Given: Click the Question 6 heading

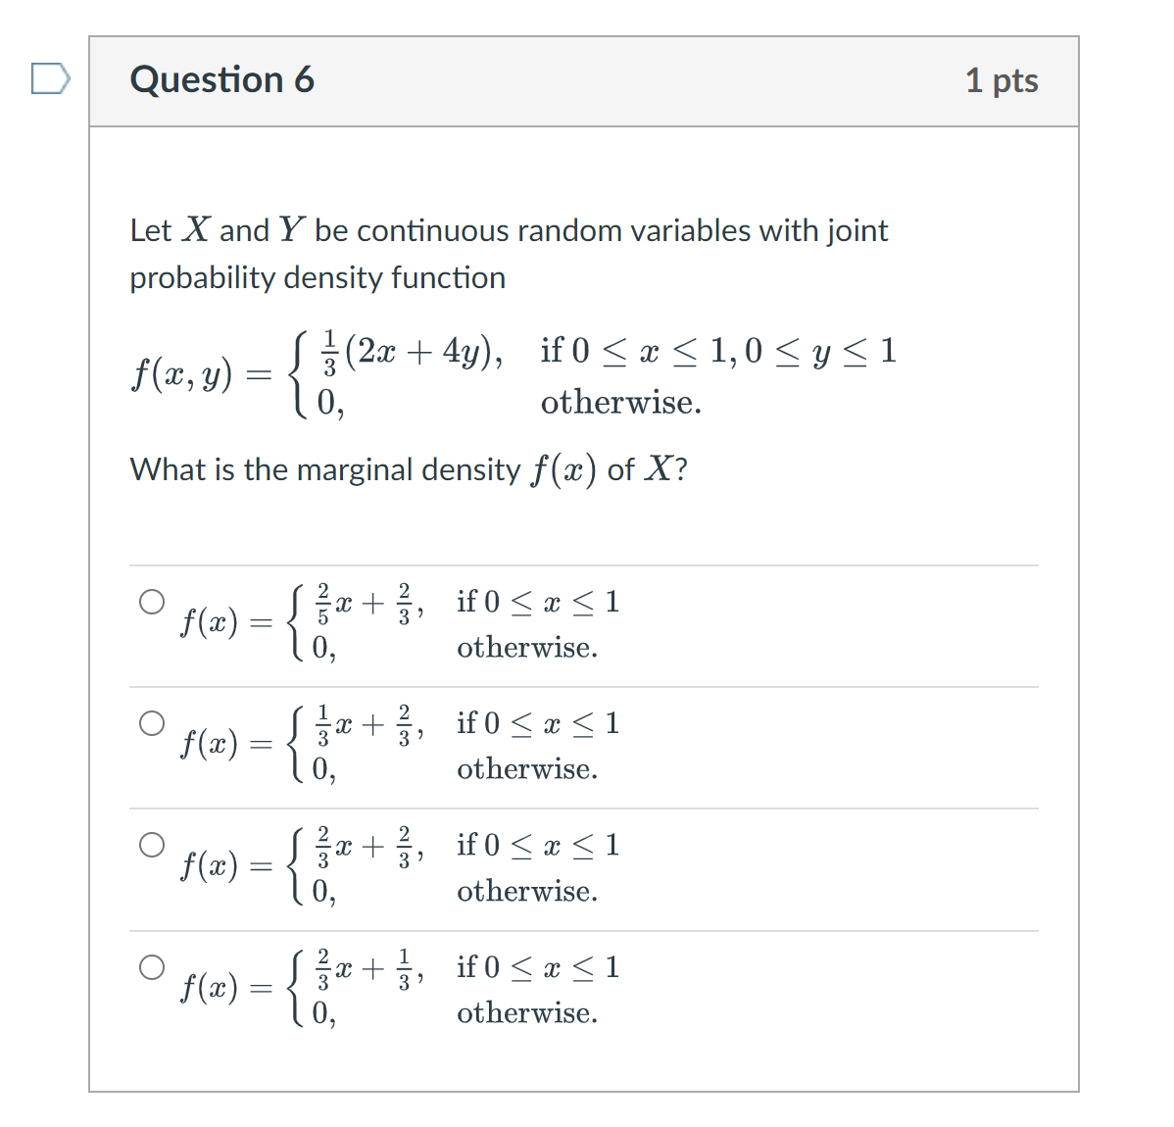Looking at the screenshot, I should [x=221, y=79].
